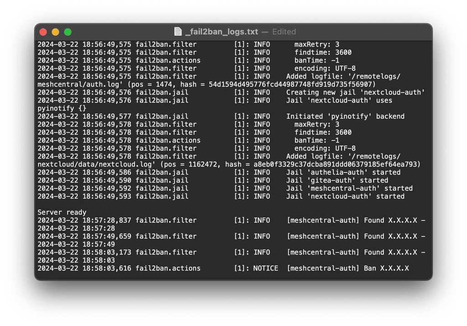467x326 pixels.
Task: Click the red close window button
Action: [43, 32]
